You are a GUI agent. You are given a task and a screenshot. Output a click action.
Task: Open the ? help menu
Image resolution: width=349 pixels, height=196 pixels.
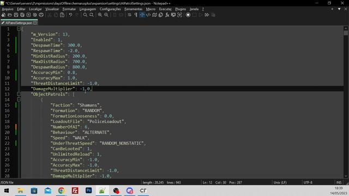click(203, 9)
